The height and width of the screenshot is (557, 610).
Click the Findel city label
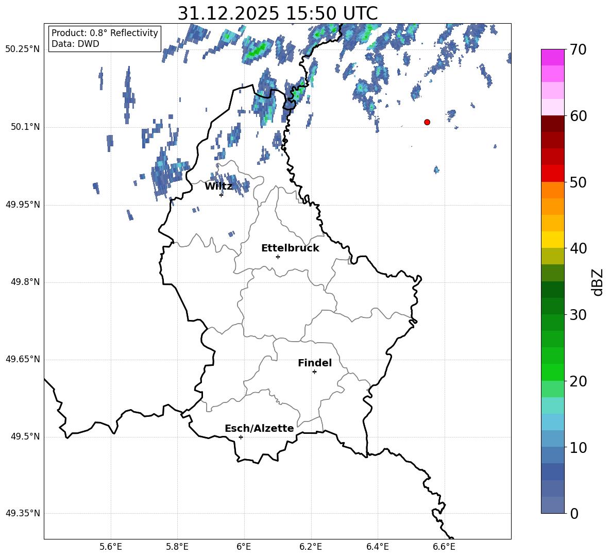[315, 363]
